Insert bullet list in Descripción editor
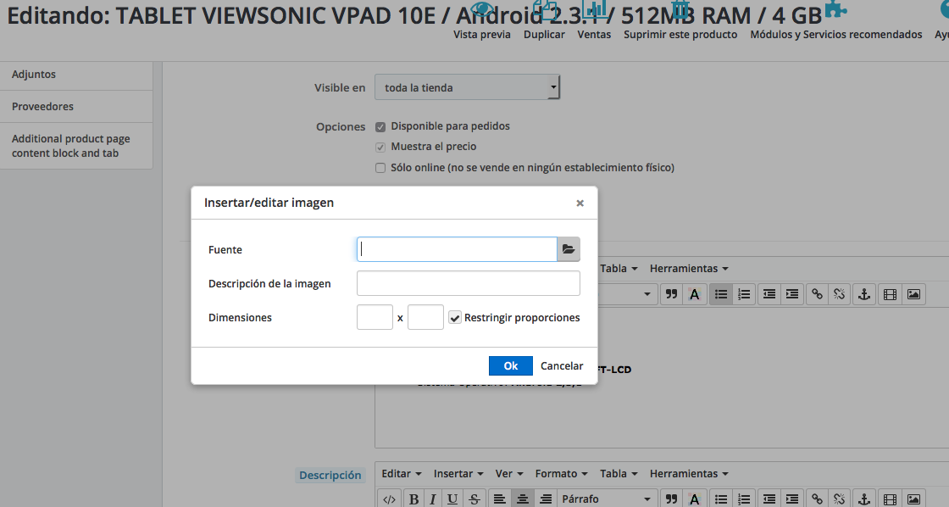 click(x=721, y=499)
